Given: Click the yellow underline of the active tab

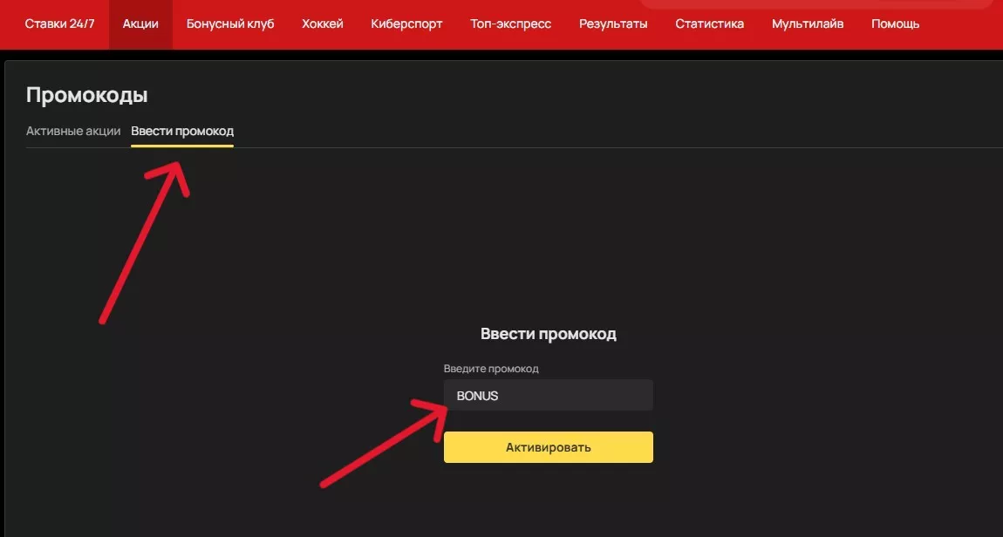Looking at the screenshot, I should tap(182, 144).
